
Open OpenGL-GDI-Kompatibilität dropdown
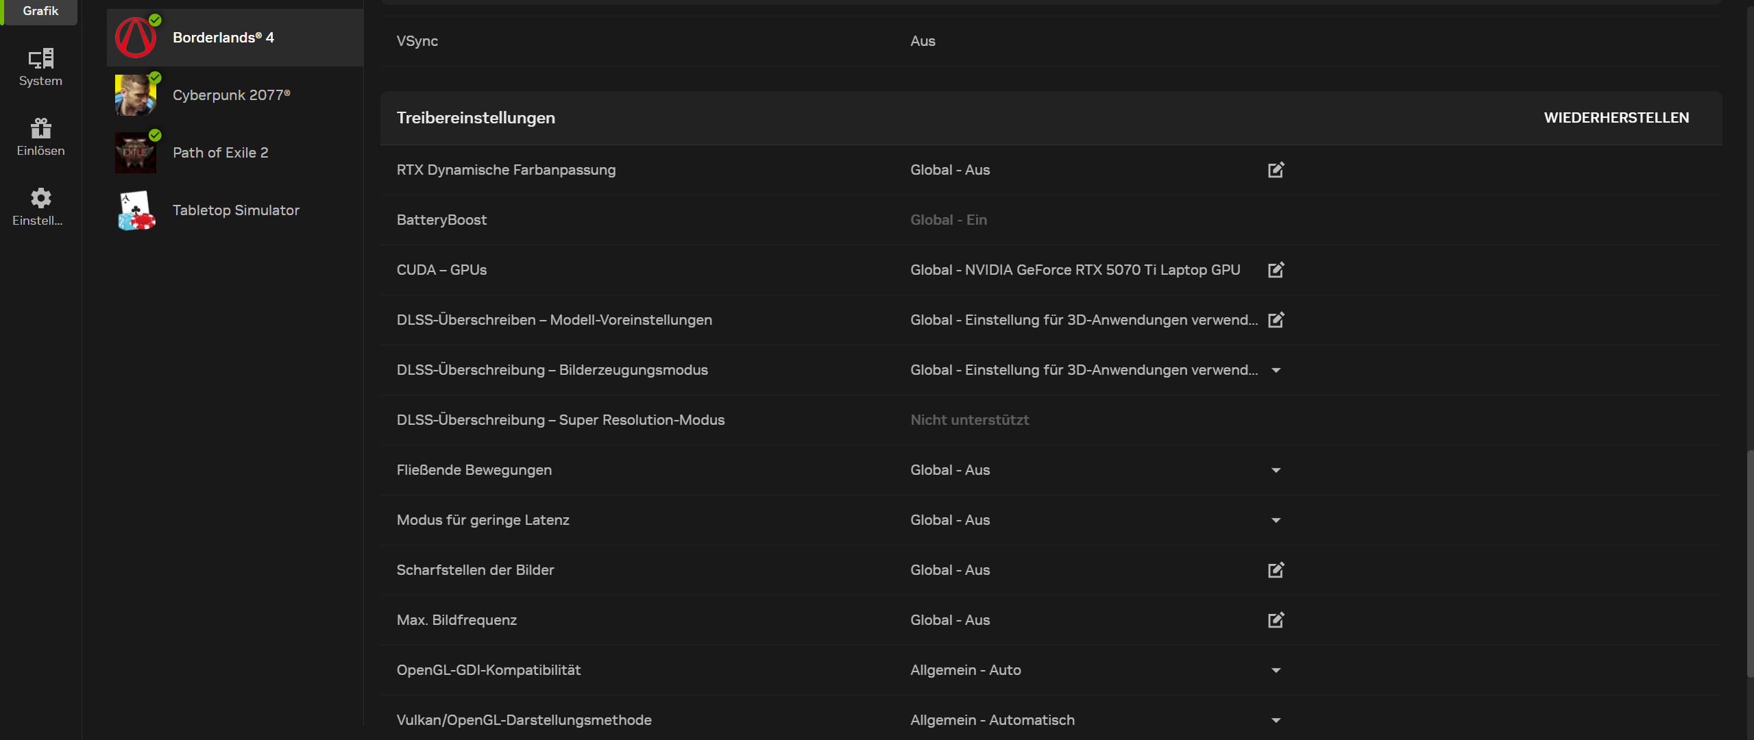(1276, 671)
